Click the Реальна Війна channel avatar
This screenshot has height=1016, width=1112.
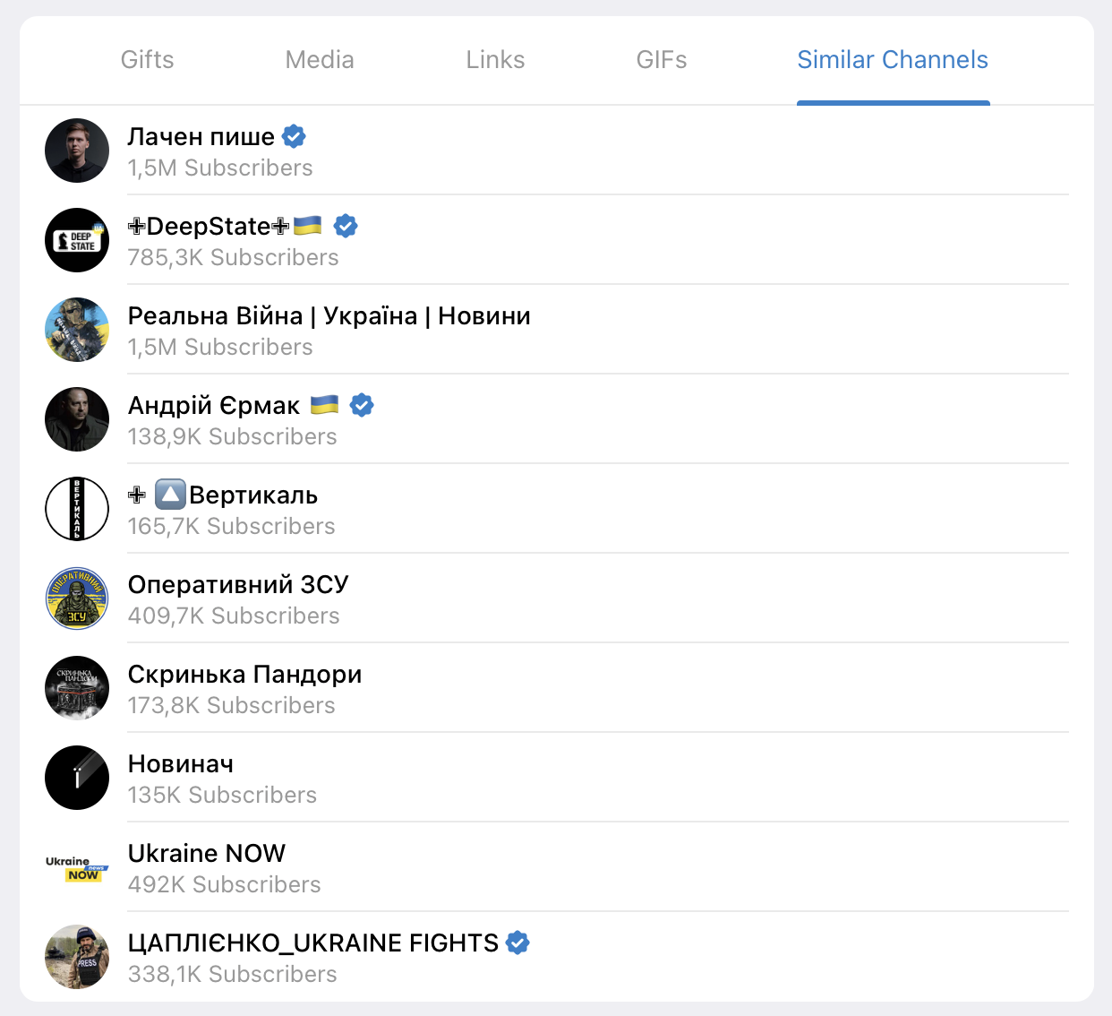[x=77, y=330]
